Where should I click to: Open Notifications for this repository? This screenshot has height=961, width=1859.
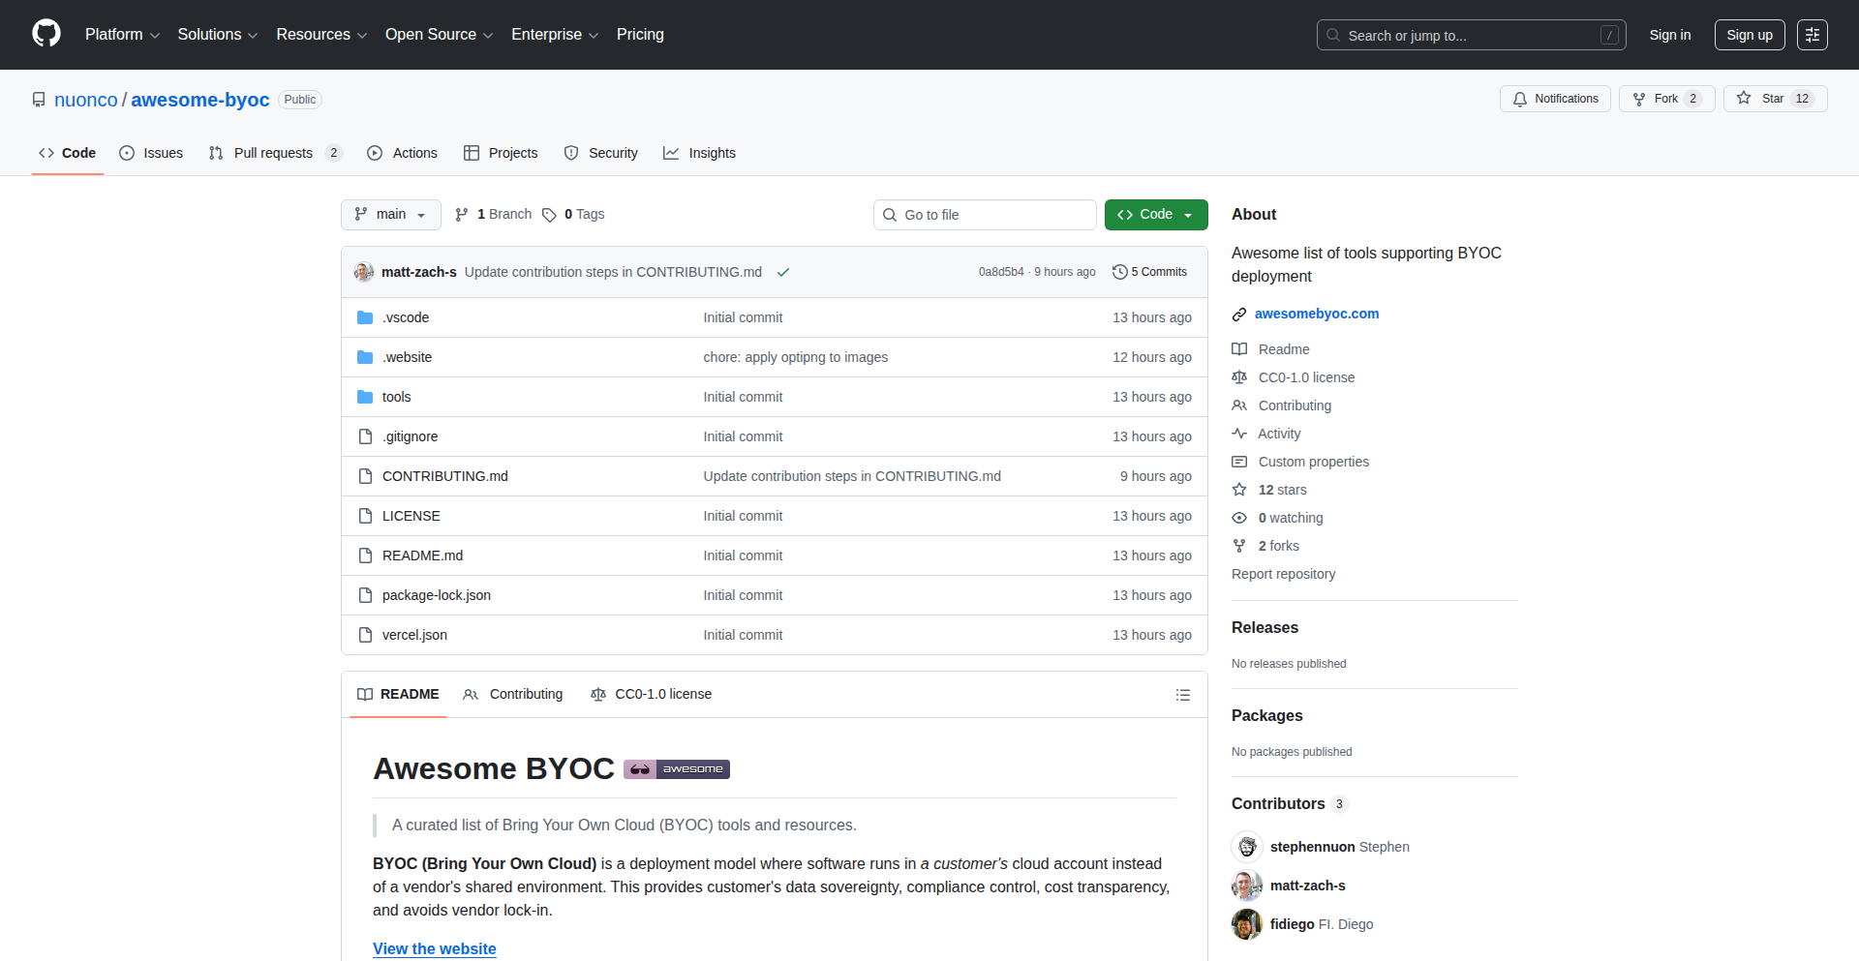coord(1555,99)
